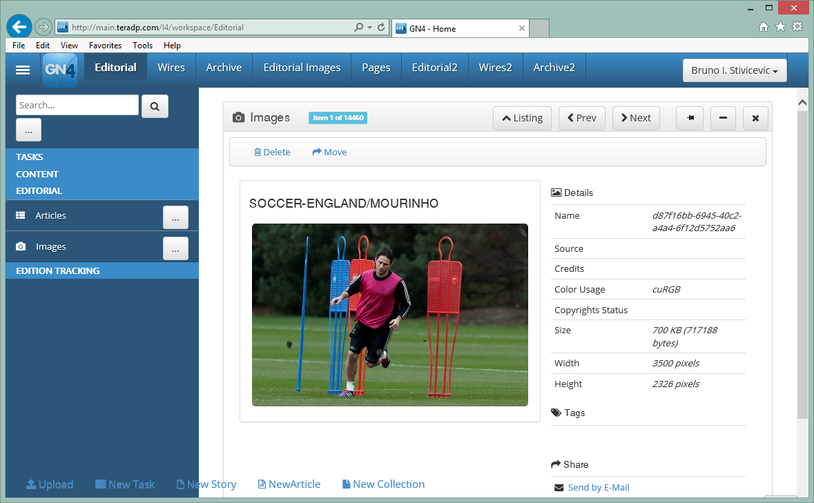Switch to the Pages tab

pos(376,68)
